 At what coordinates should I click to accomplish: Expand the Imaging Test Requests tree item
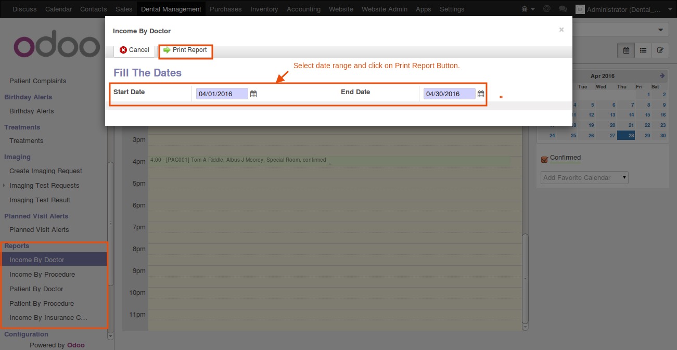tap(5, 186)
